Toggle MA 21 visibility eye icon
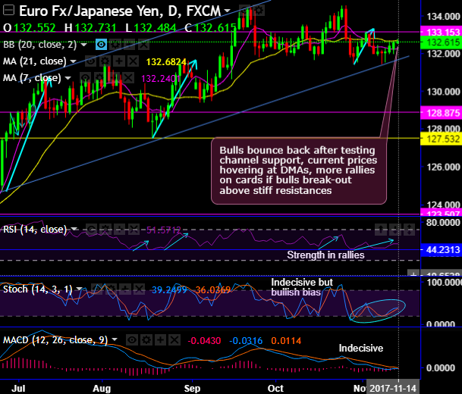Screen dimensions: 462x394 tap(90, 61)
